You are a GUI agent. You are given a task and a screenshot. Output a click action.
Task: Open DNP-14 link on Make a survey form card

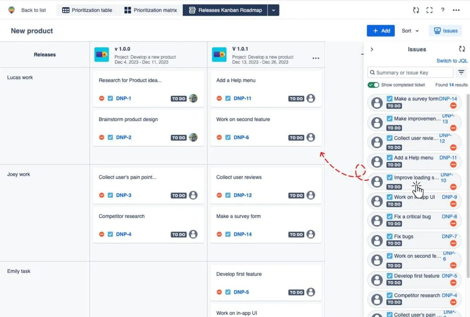click(242, 234)
